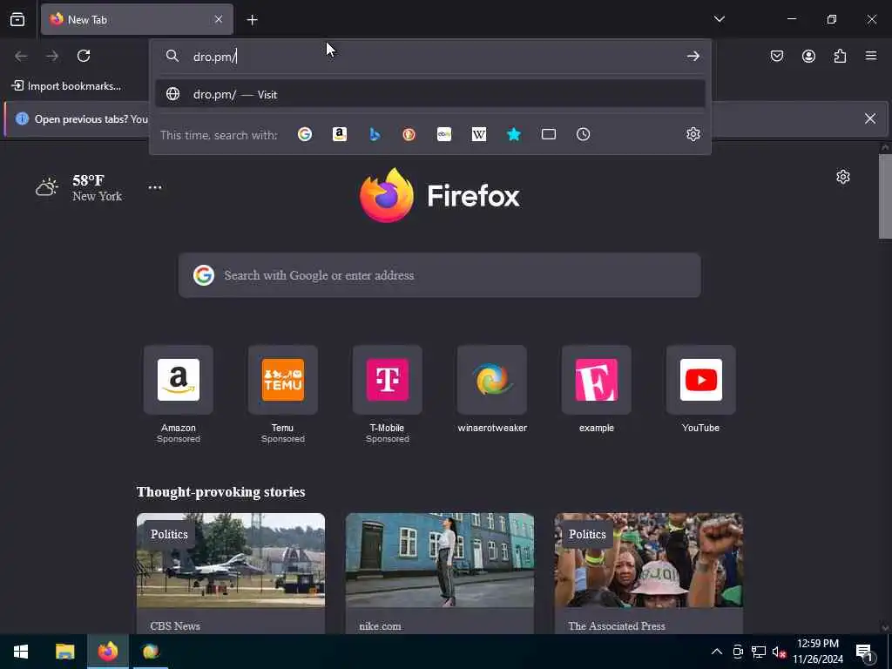Viewport: 892px width, 669px height.
Task: Open the Extensions puzzle icon
Action: tap(841, 56)
